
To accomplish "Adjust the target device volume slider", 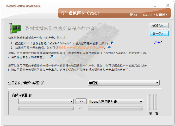I will pos(116,108).
